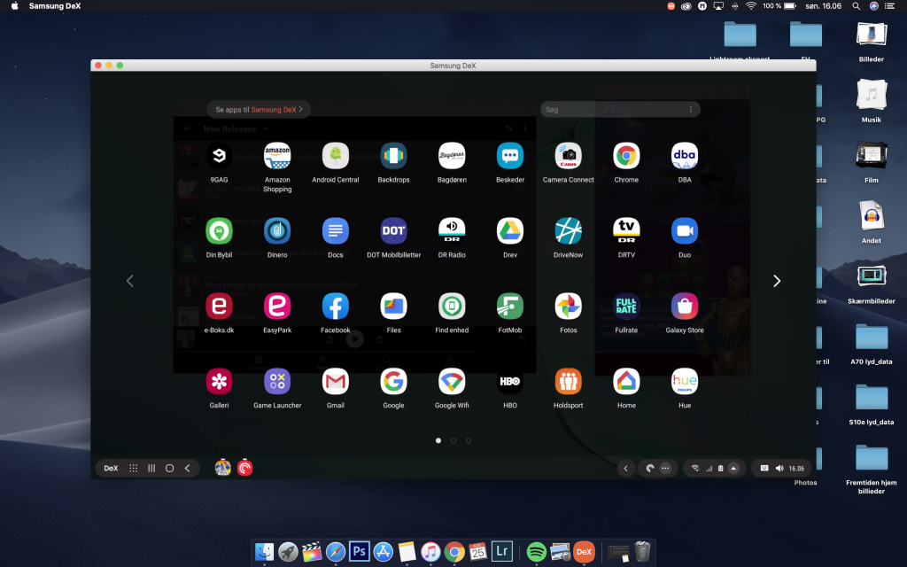Screen dimensions: 907x567
Task: Launch Amazon Shopping app
Action: 277,156
